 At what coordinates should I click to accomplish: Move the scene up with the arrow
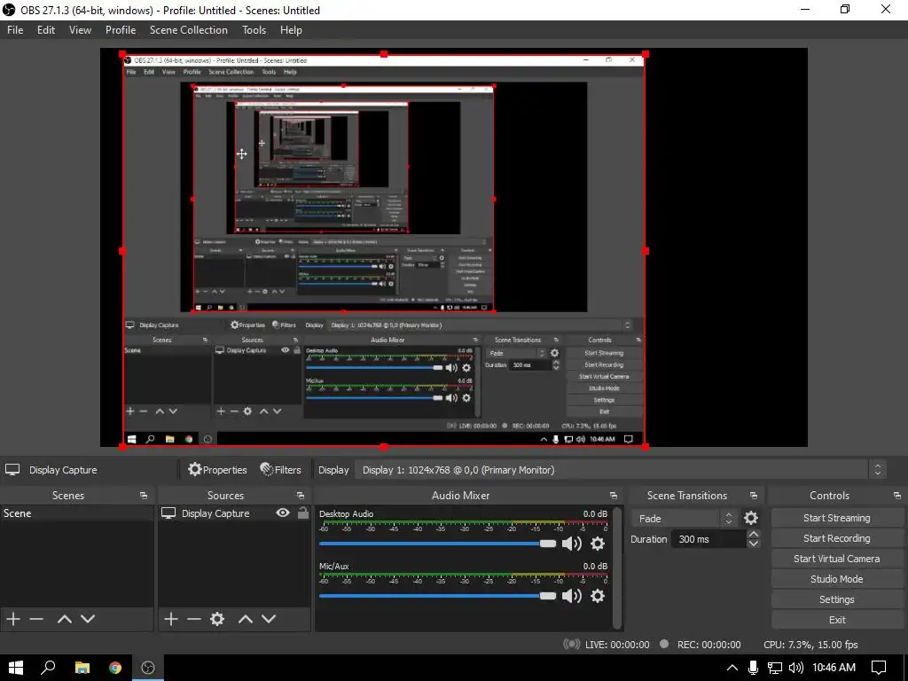[64, 619]
